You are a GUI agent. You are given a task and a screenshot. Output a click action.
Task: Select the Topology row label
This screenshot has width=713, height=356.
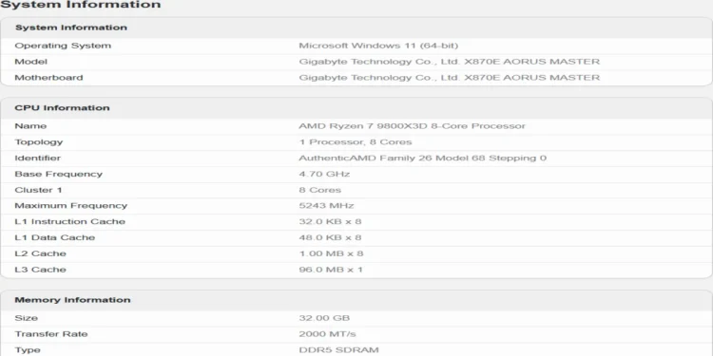tap(39, 142)
